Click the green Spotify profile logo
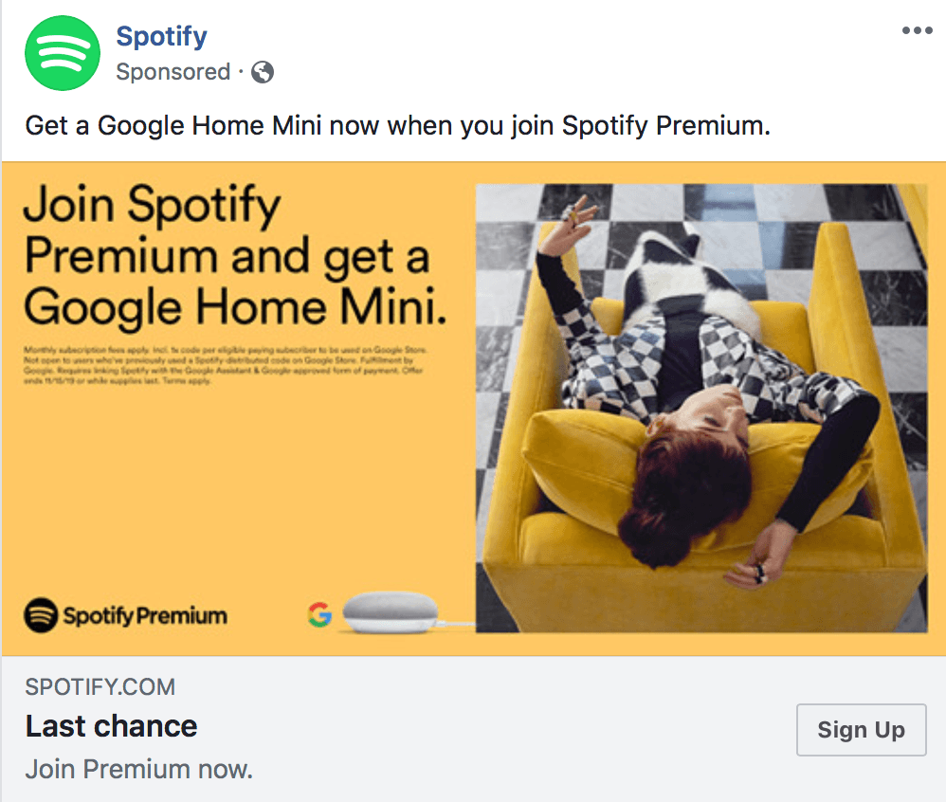946x802 pixels. pos(63,53)
